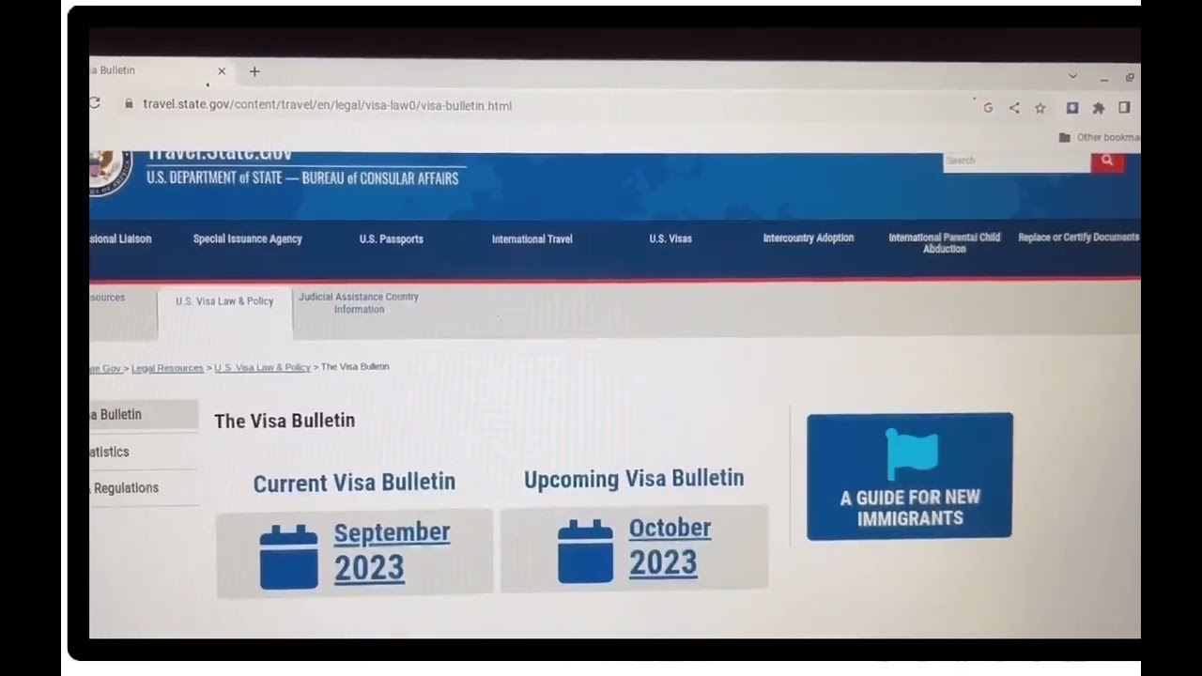The height and width of the screenshot is (676, 1202).
Task: Follow the Legal Resources breadcrumb link
Action: [167, 368]
